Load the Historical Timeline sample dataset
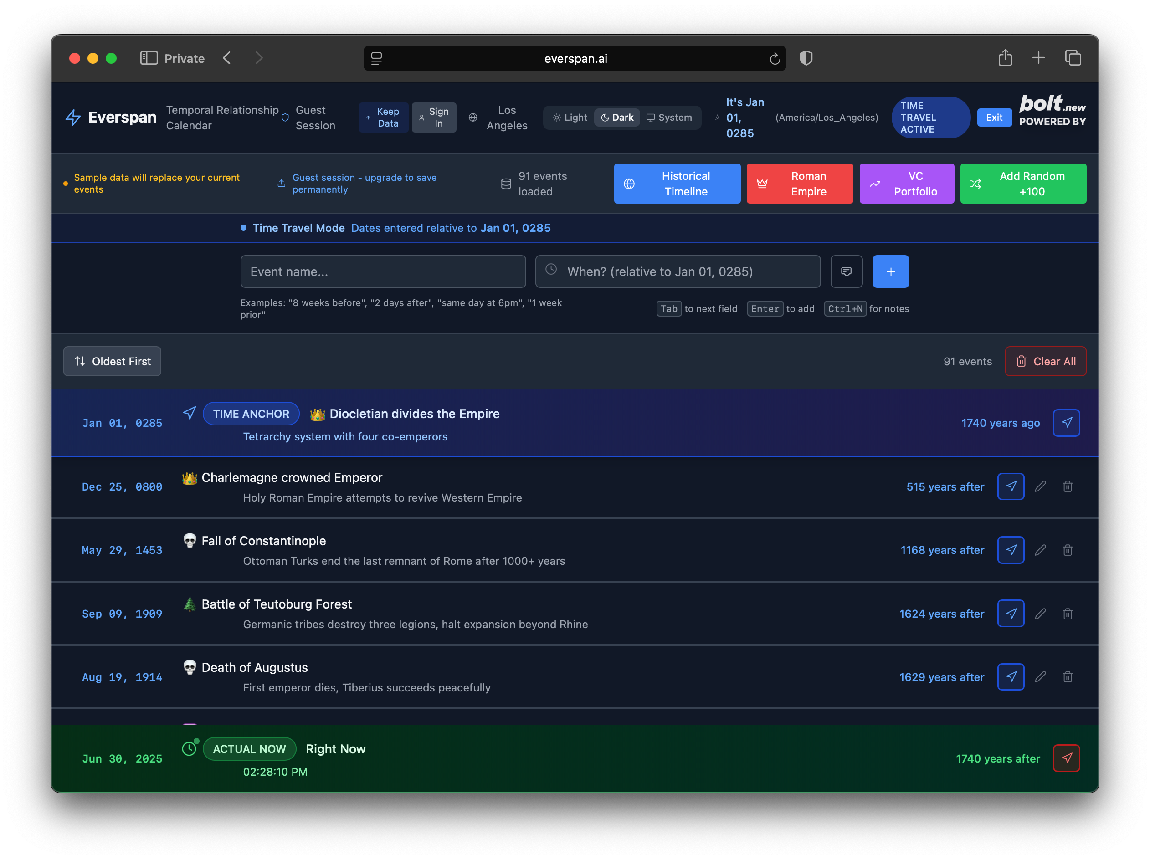Viewport: 1150px width, 860px height. pos(677,184)
